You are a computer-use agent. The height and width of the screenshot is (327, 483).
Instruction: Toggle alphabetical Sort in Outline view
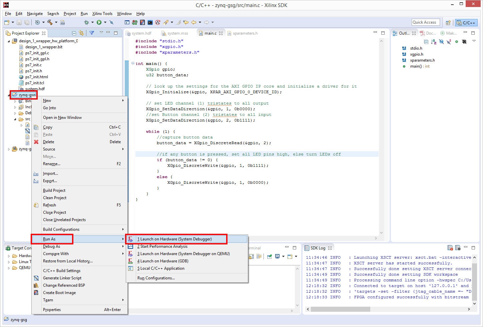[434, 42]
